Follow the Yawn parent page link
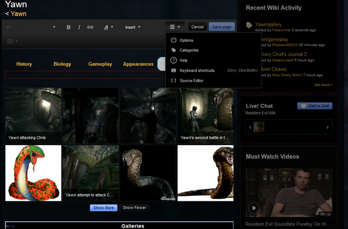The width and height of the screenshot is (348, 229). pos(18,14)
